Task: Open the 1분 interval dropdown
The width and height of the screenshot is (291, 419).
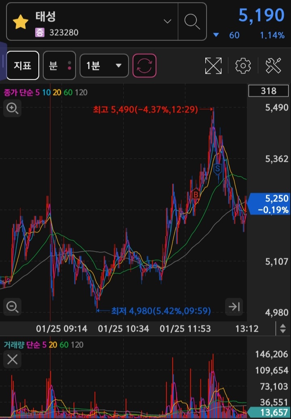Action: (104, 66)
